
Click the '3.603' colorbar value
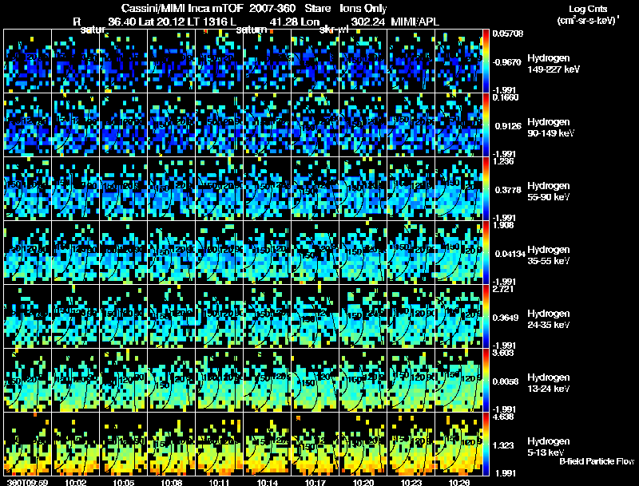503,354
